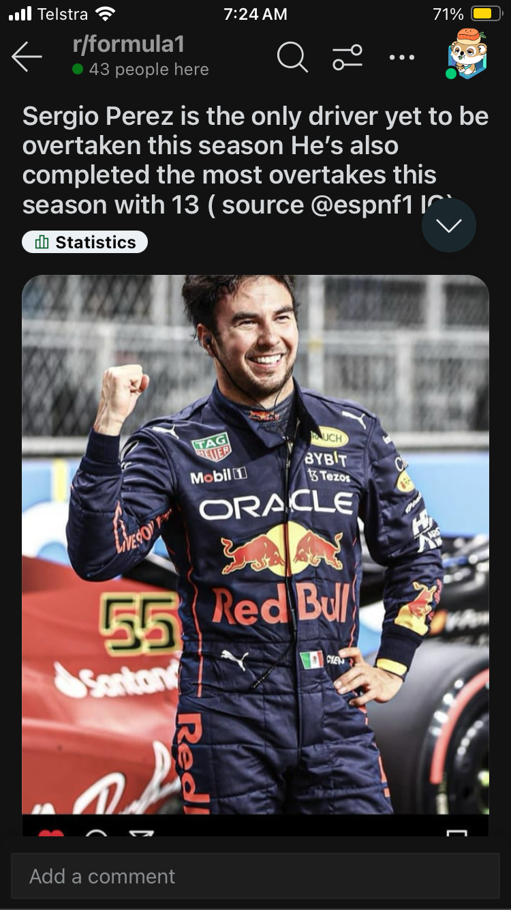The height and width of the screenshot is (910, 511).
Task: Tap the paper-plane share icon under the image
Action: (x=141, y=832)
